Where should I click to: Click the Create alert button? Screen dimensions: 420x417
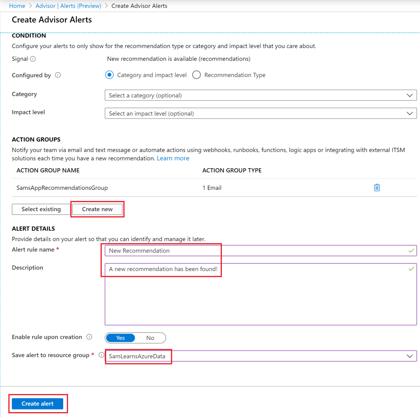coord(38,403)
